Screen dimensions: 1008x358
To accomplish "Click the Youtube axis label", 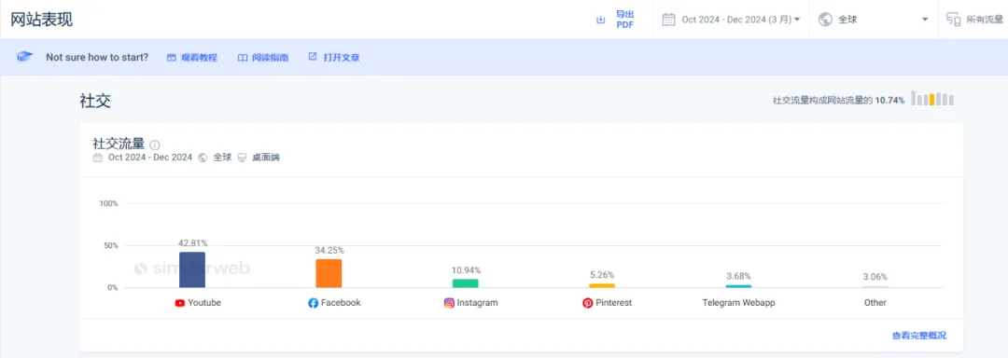I will coord(204,303).
